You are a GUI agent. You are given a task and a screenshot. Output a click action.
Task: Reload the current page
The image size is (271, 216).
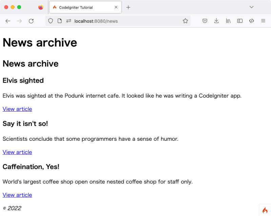[x=31, y=21]
